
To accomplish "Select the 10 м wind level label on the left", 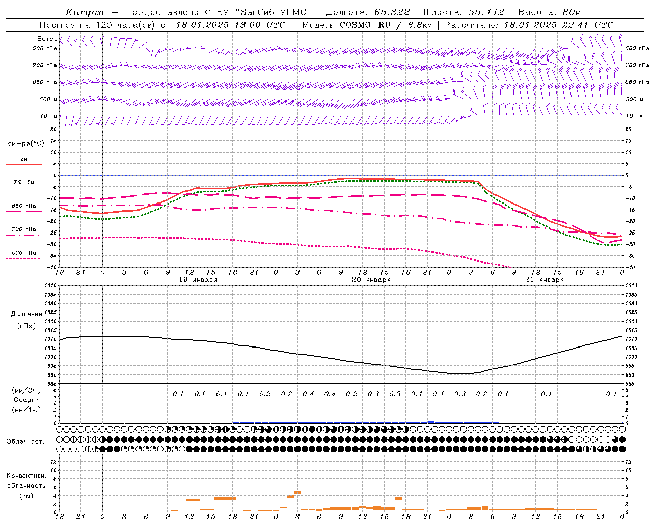I will pos(49,116).
